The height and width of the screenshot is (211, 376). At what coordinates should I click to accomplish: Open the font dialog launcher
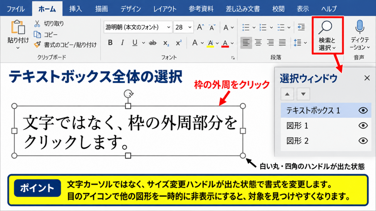[233, 58]
